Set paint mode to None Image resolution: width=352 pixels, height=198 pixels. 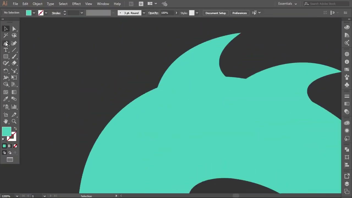pyautogui.click(x=15, y=146)
